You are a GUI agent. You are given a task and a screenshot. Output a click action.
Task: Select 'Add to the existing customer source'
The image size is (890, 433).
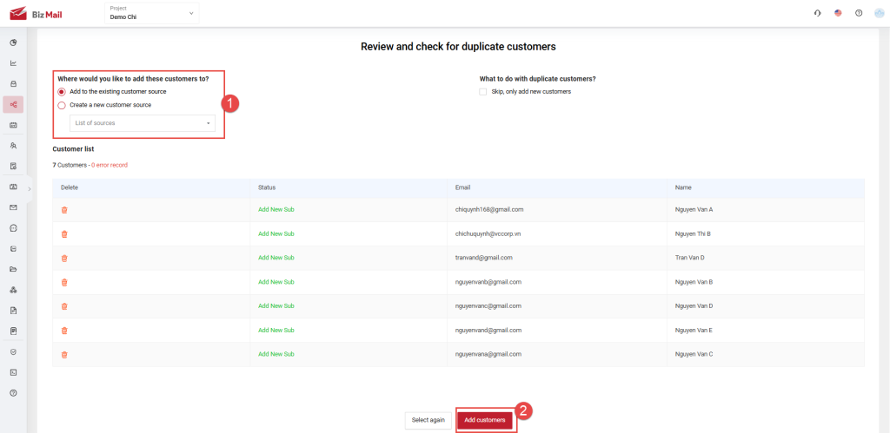62,91
